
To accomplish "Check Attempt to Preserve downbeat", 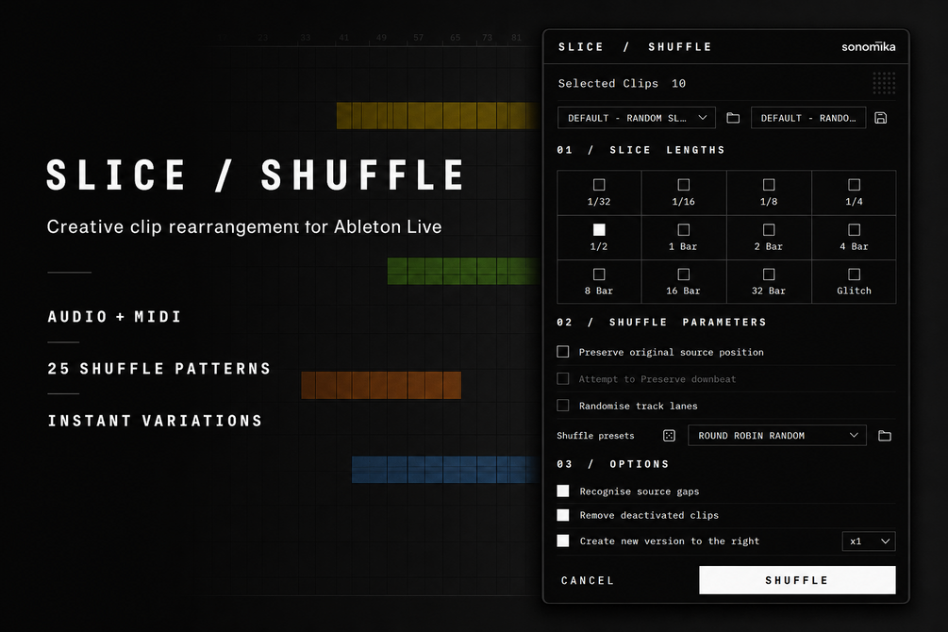I will [563, 378].
